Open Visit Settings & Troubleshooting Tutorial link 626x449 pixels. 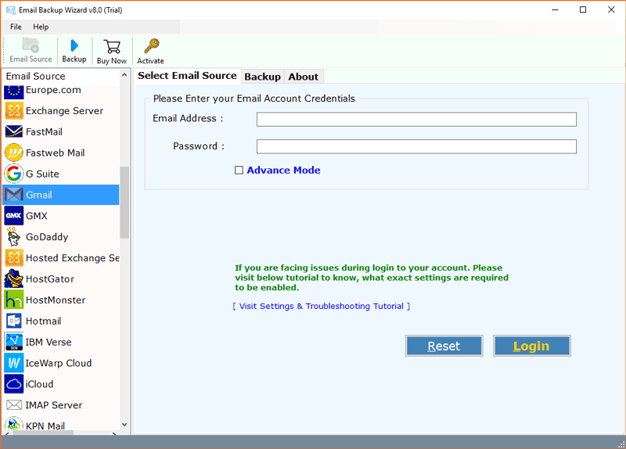(x=322, y=306)
